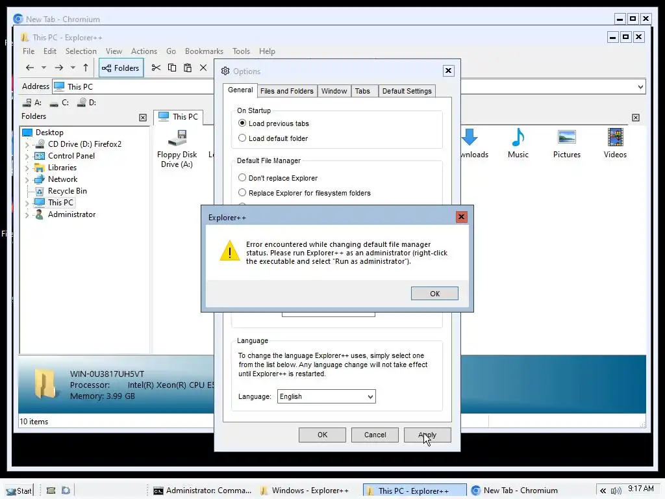The width and height of the screenshot is (665, 499).
Task: Click the Videos folder icon
Action: (x=615, y=144)
